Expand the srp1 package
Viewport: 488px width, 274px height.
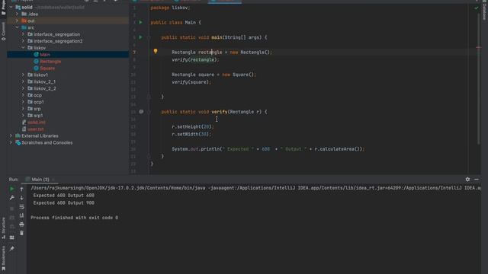click(23, 116)
